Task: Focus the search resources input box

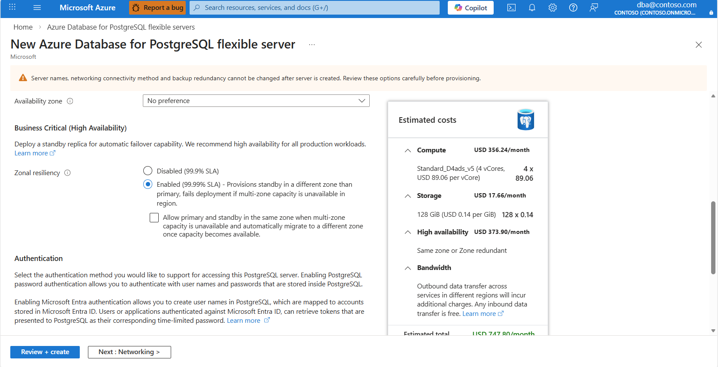Action: coord(317,8)
